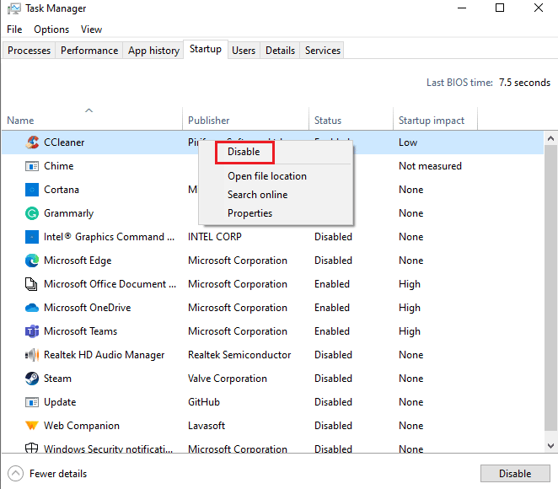This screenshot has width=558, height=489.
Task: Sort by the Name column header
Action: (93, 121)
